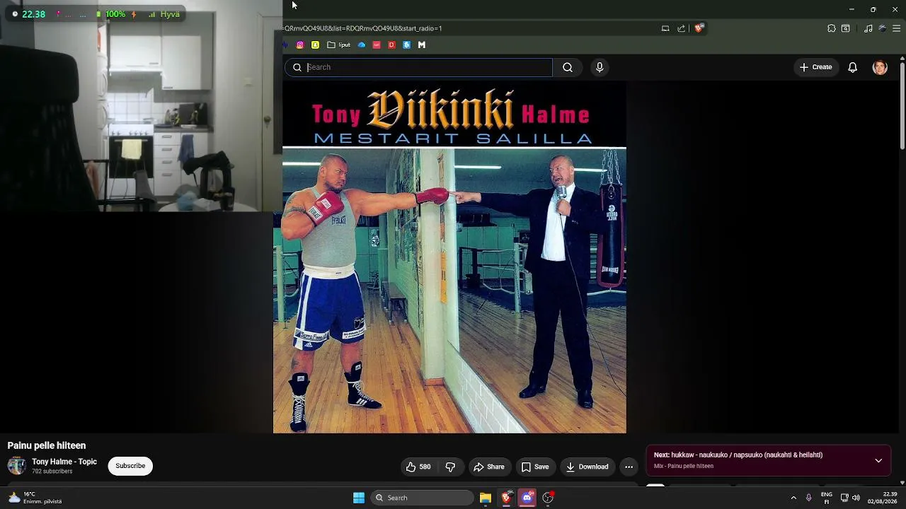Open the browser extensions puzzle icon

pyautogui.click(x=832, y=28)
